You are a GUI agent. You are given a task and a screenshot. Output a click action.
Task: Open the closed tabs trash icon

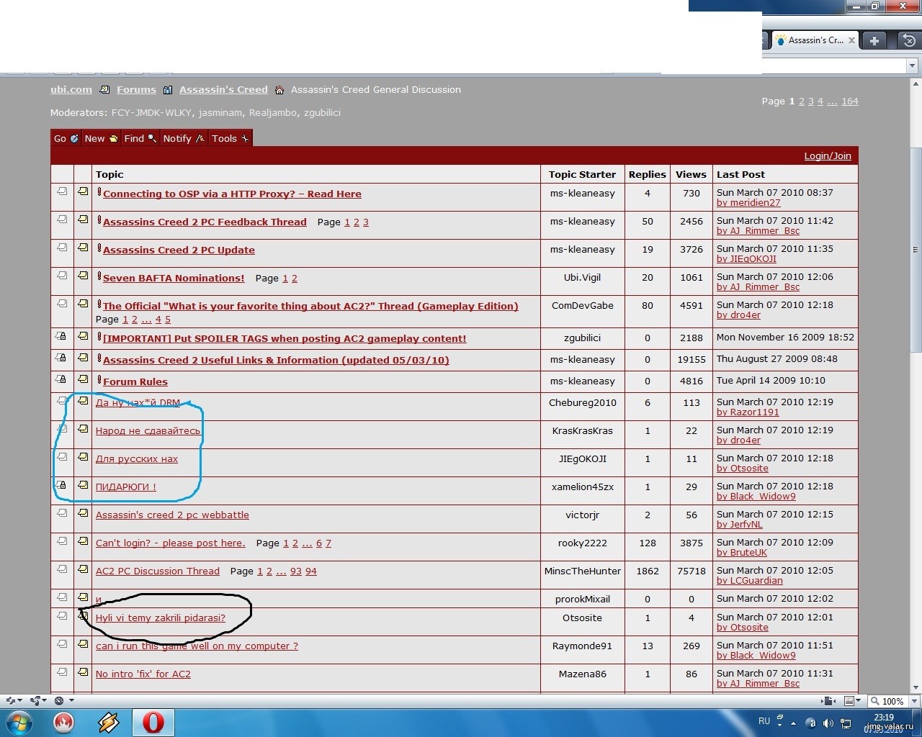(x=909, y=40)
